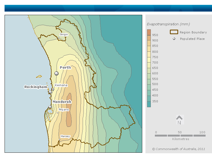Click the scale bar graphic
Screen dimensions: 212x160
[180, 135]
